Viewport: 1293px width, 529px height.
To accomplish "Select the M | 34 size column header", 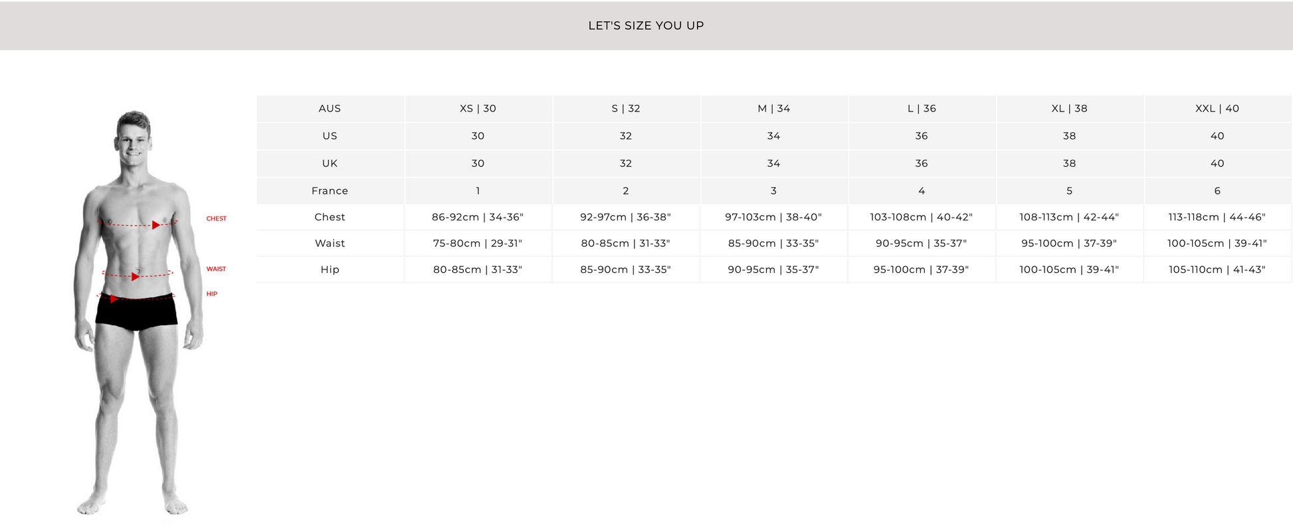I will click(x=773, y=108).
